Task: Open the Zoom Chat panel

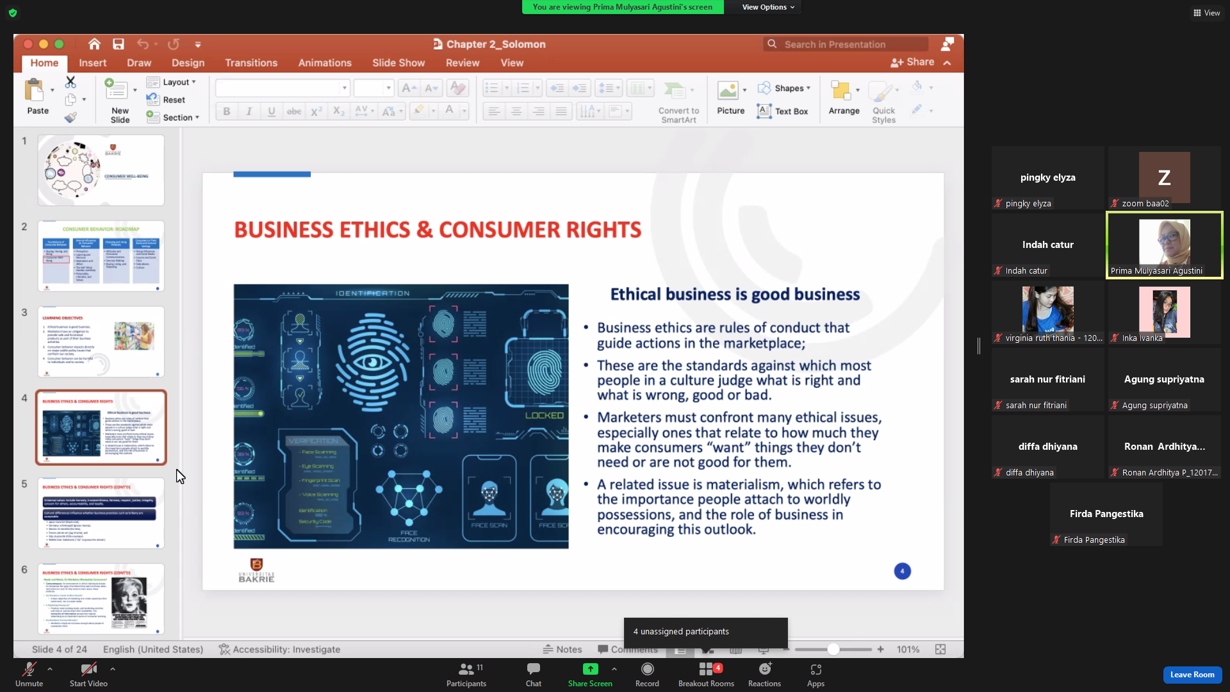Action: (x=534, y=675)
